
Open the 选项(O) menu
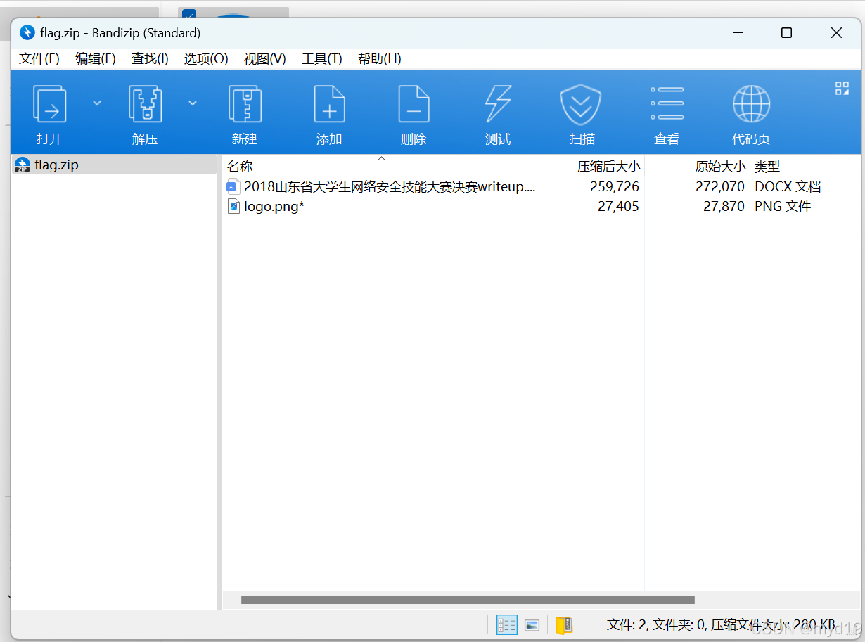pyautogui.click(x=206, y=59)
